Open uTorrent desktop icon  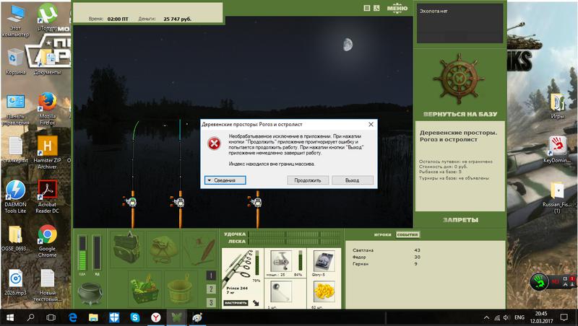pyautogui.click(x=47, y=17)
